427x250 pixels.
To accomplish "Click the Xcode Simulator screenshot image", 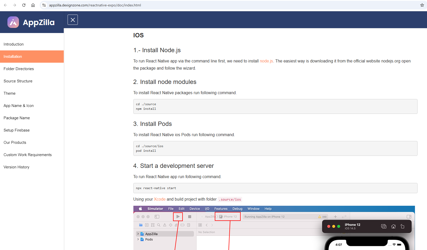I will click(274, 228).
